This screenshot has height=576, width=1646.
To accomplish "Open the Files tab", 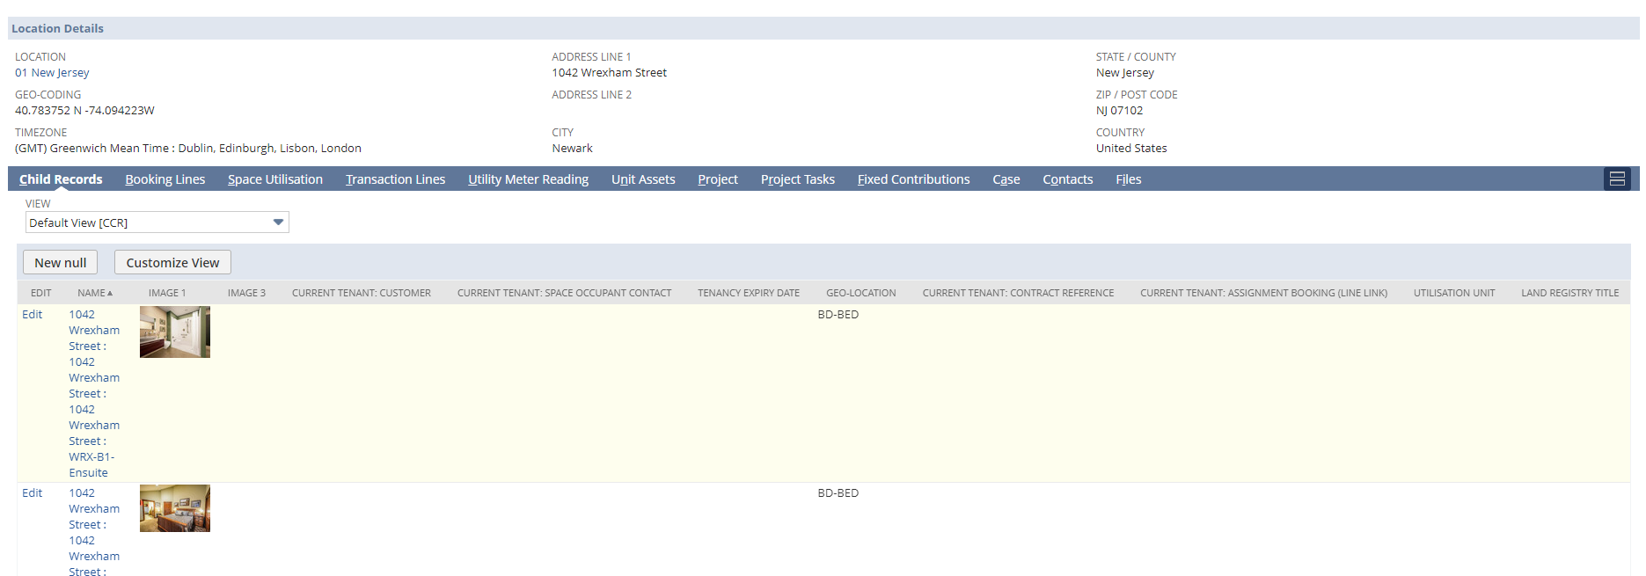I will (x=1129, y=179).
